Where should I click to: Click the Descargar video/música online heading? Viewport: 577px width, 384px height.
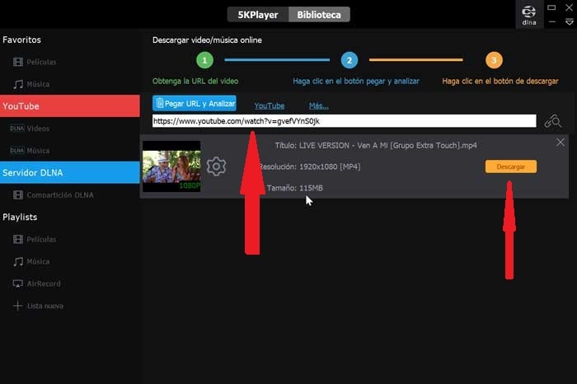(207, 40)
